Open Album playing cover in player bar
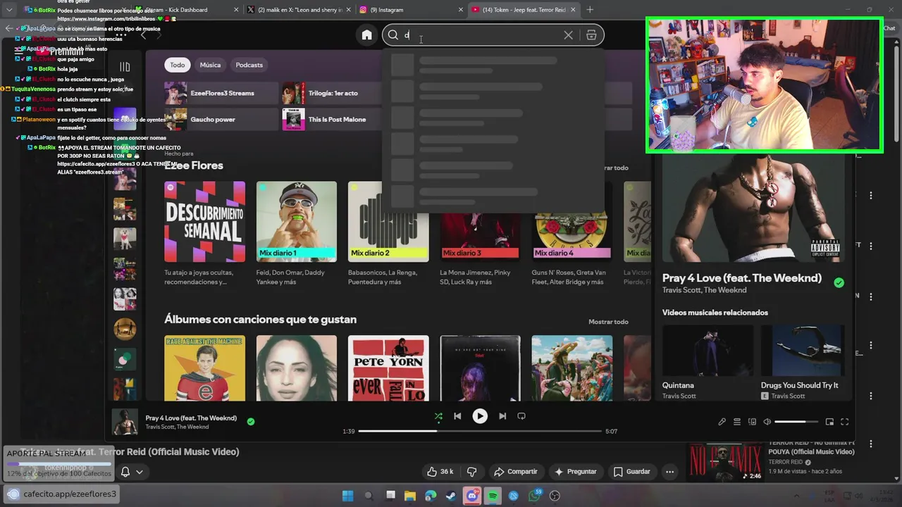 click(125, 422)
